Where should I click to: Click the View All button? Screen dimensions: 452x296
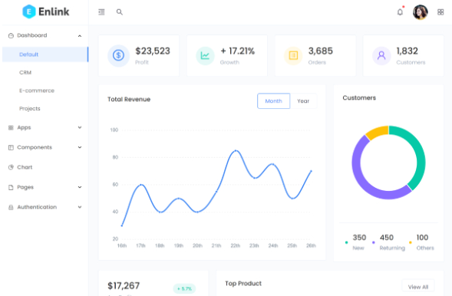pos(418,287)
